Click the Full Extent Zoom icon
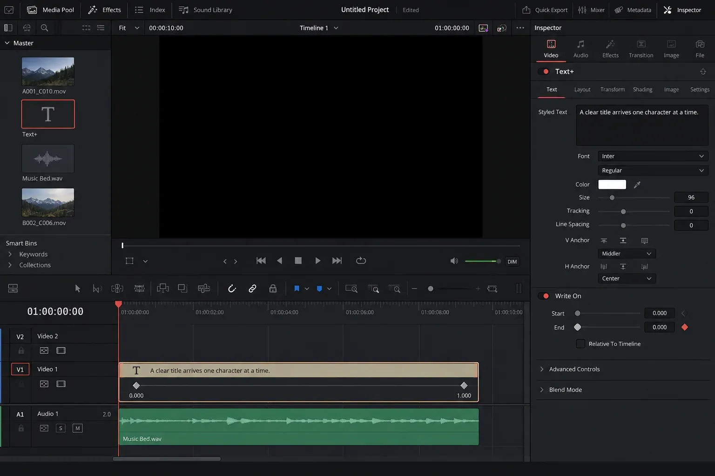The width and height of the screenshot is (715, 476). (351, 289)
